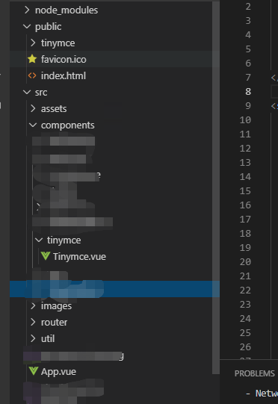278x404 pixels.
Task: Collapse the public folder chevron
Action: [x=27, y=26]
